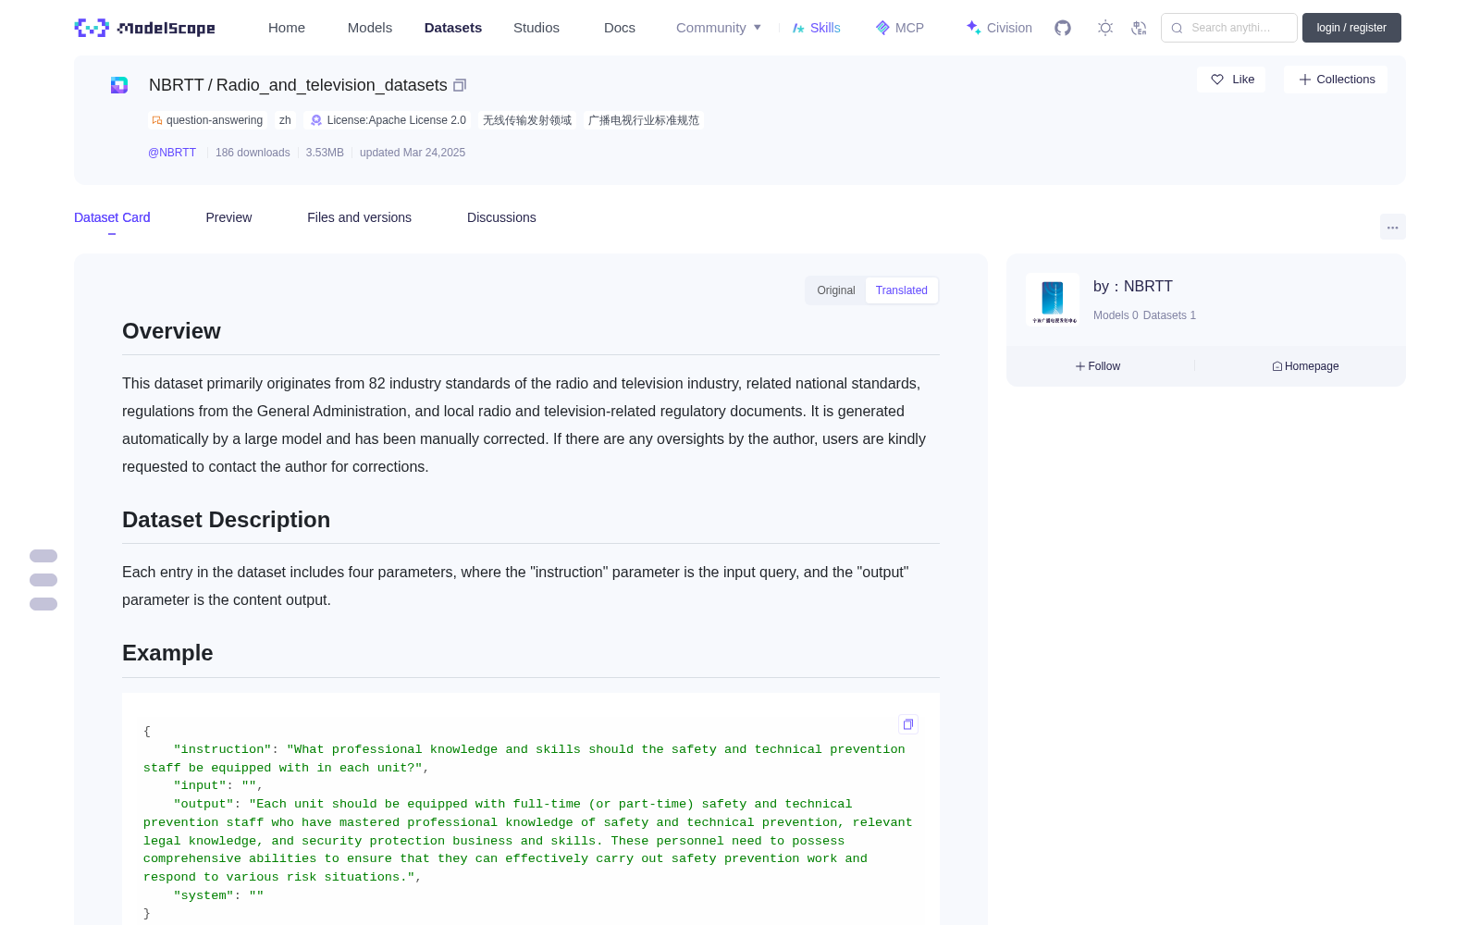Click the language switch icon
The height and width of the screenshot is (925, 1480).
coord(1140,28)
